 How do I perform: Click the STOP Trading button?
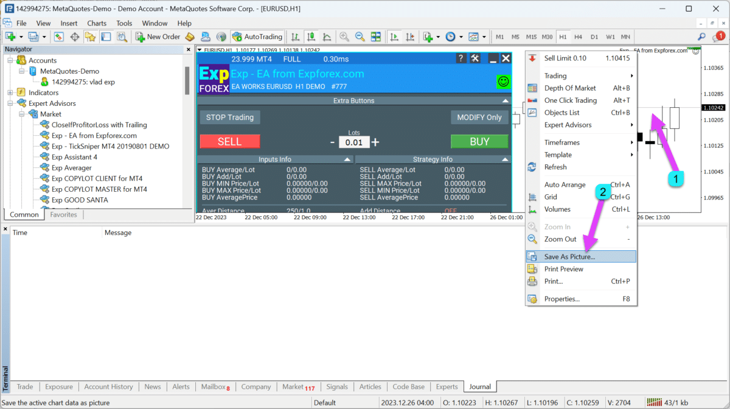click(x=229, y=117)
